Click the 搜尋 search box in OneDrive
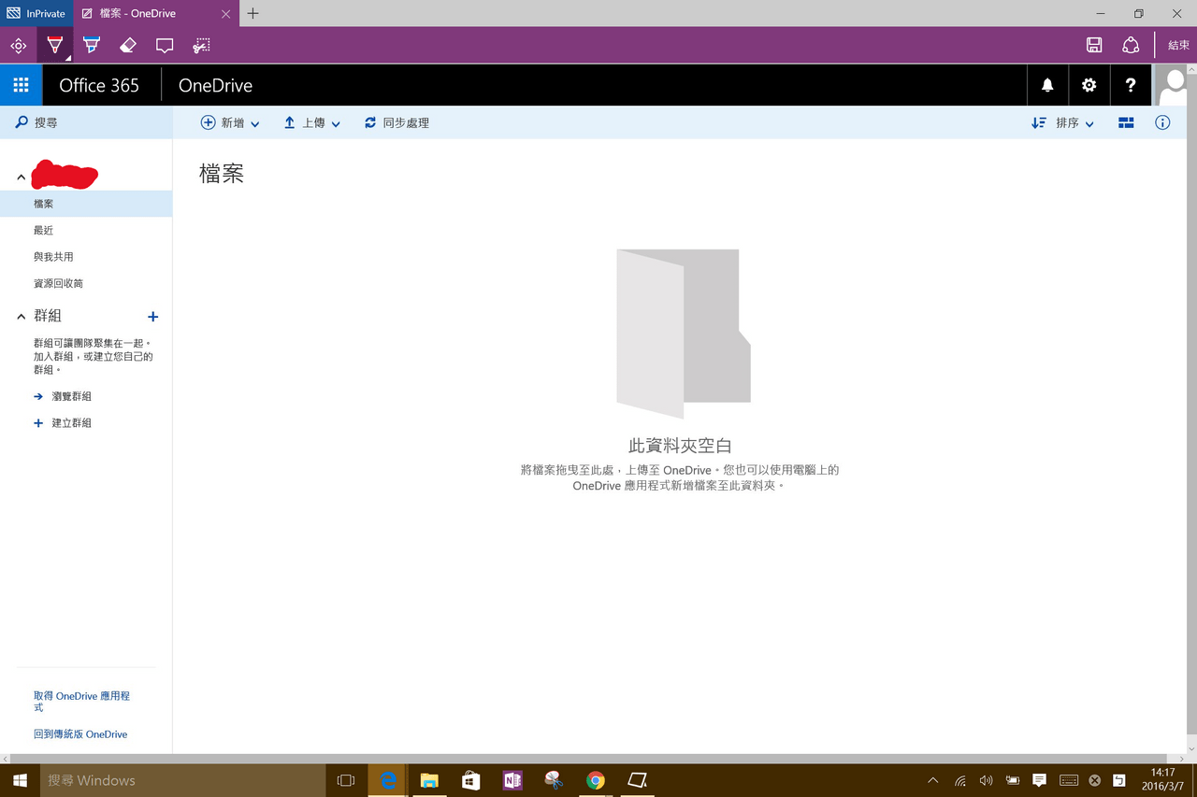Image resolution: width=1197 pixels, height=797 pixels. 86,122
